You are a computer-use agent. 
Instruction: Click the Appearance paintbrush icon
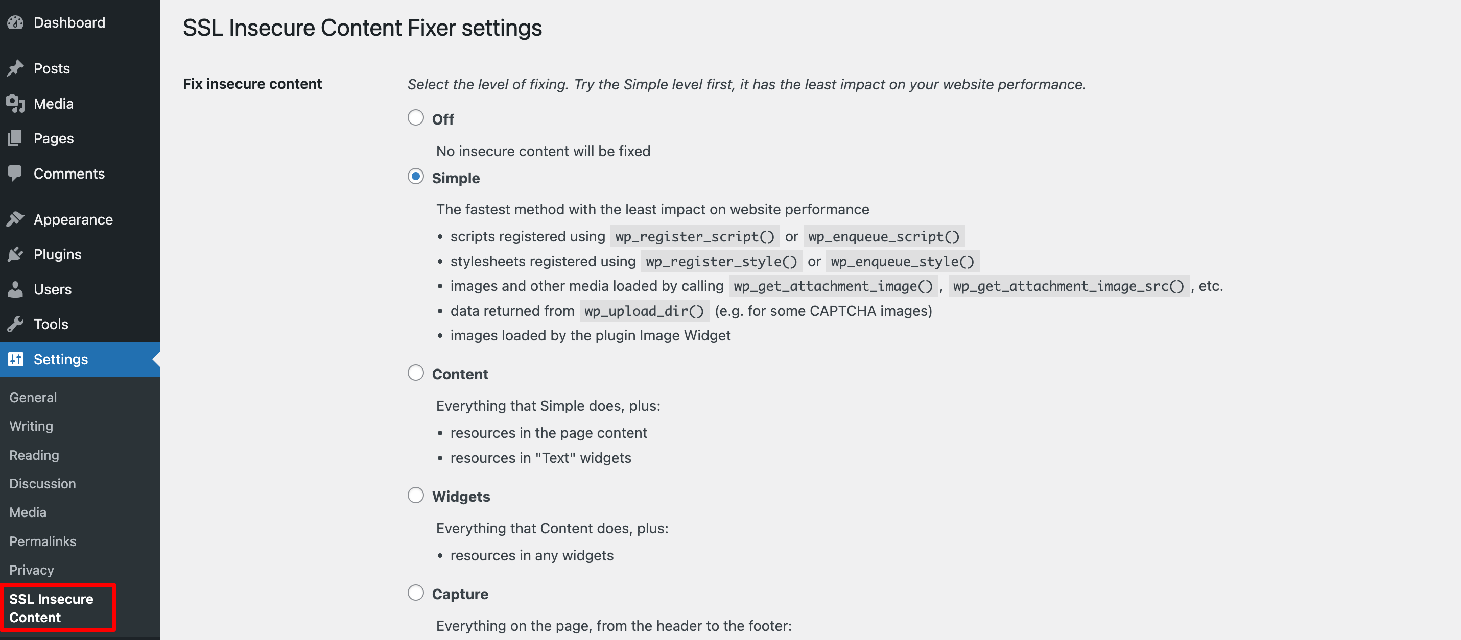15,219
